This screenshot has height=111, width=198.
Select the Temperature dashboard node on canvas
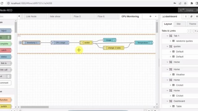pyautogui.click(x=144, y=43)
